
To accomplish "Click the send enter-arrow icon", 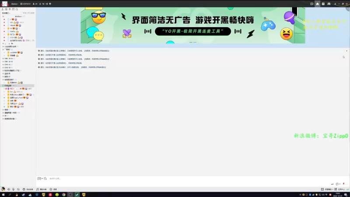I will (332, 184).
